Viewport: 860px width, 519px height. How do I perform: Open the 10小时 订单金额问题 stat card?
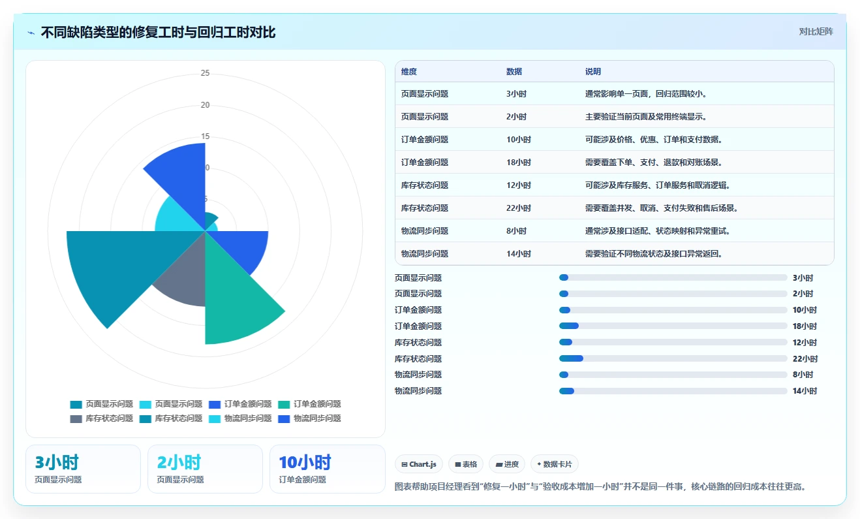pyautogui.click(x=328, y=469)
